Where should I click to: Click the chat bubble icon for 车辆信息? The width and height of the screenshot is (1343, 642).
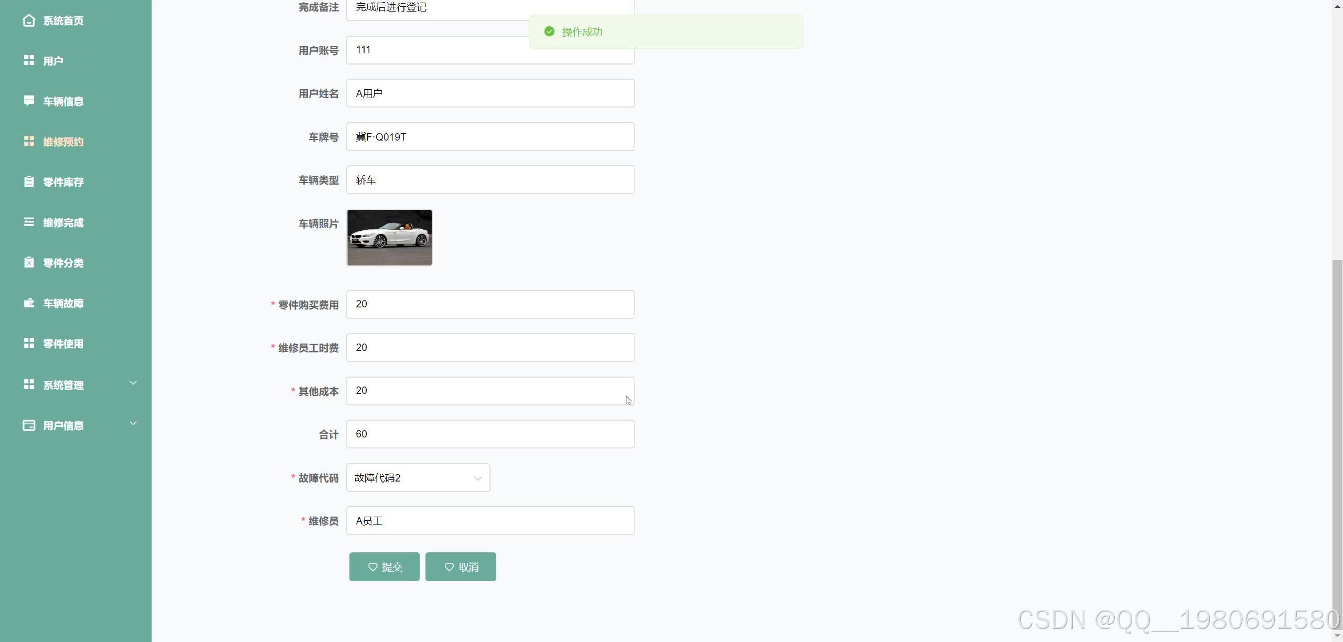click(29, 101)
